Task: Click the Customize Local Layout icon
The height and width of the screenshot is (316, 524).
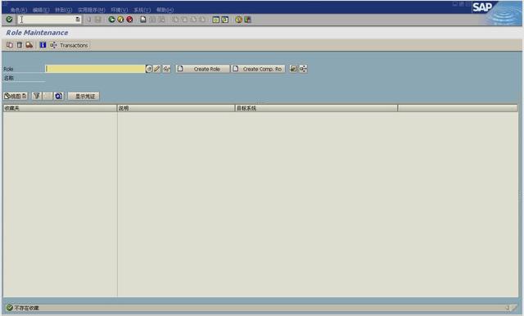Action: pos(247,20)
